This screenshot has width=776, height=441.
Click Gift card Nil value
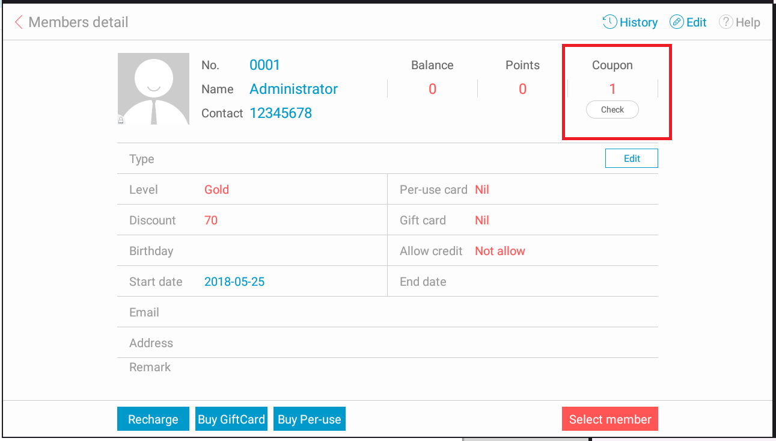coord(482,220)
